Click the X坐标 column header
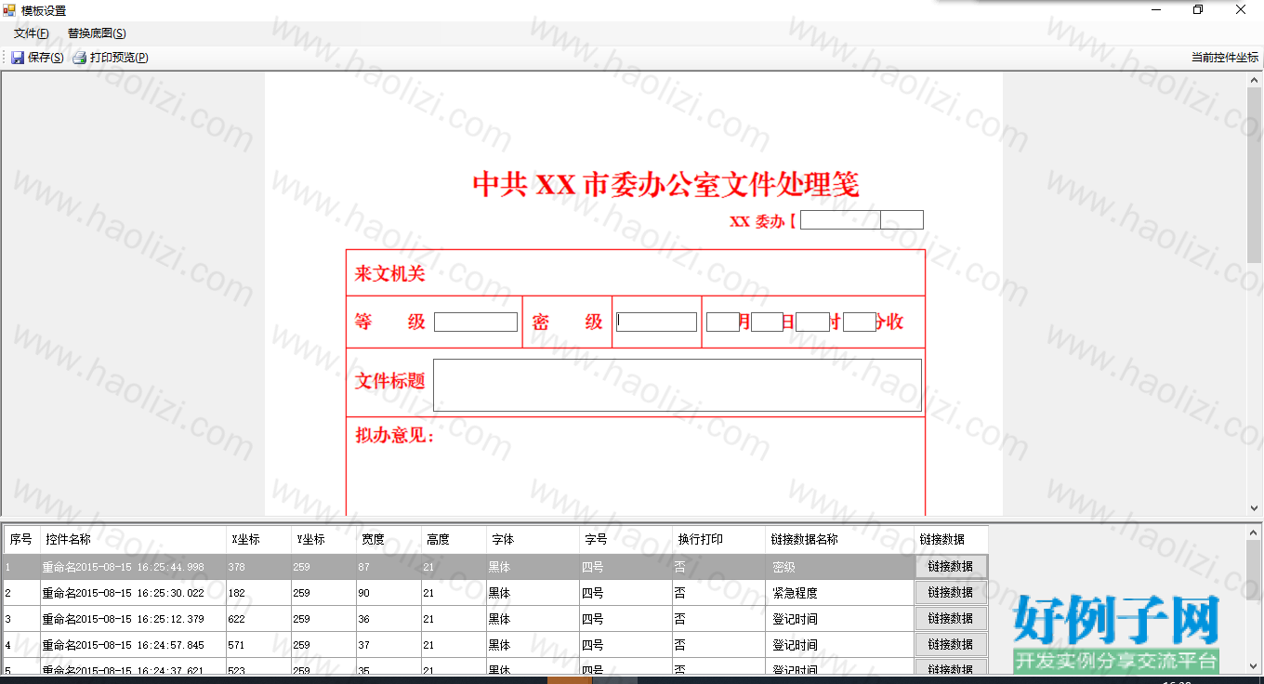The image size is (1264, 684). point(258,539)
